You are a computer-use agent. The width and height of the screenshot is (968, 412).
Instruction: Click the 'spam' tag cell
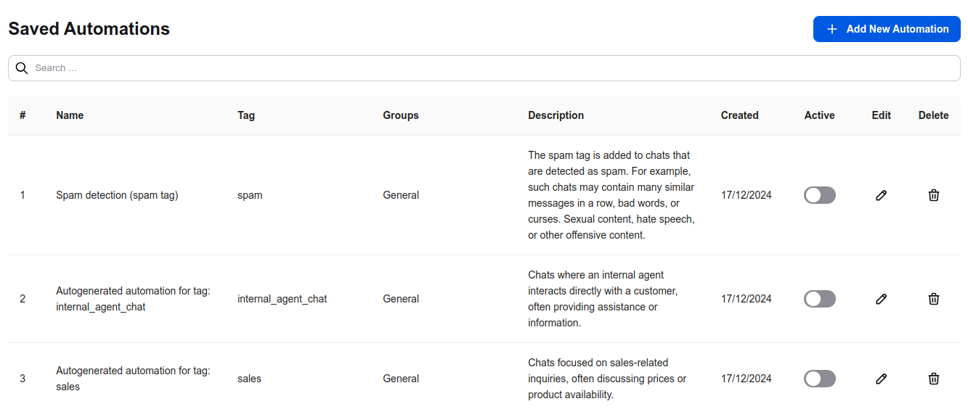click(250, 195)
